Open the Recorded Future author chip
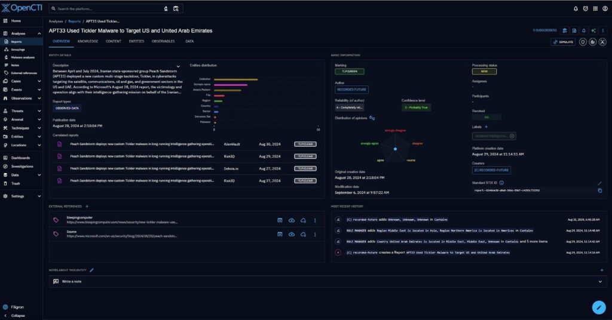612x320 pixels. pyautogui.click(x=351, y=90)
